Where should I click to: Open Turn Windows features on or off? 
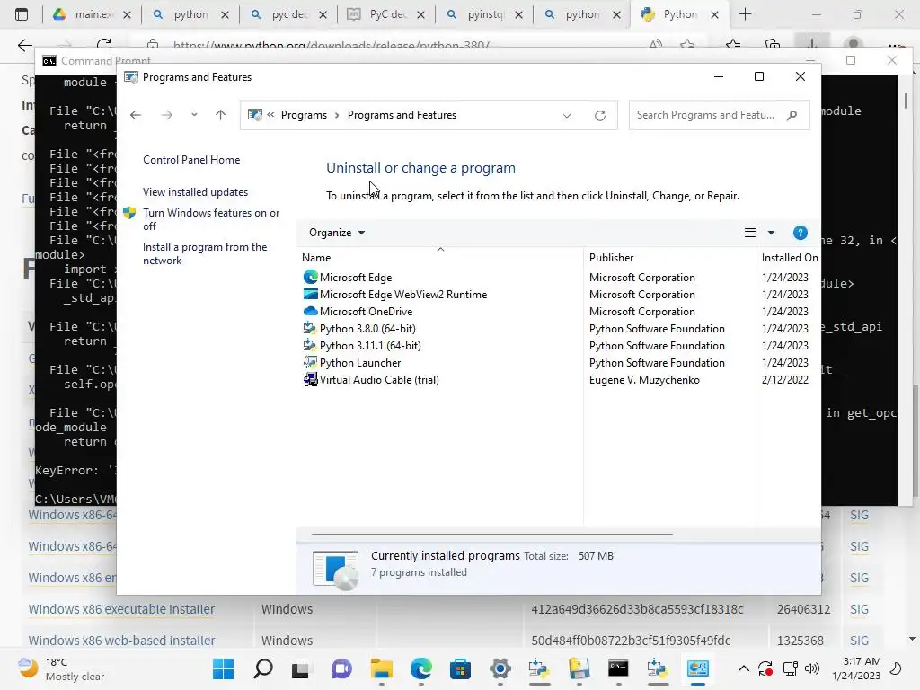pos(210,219)
